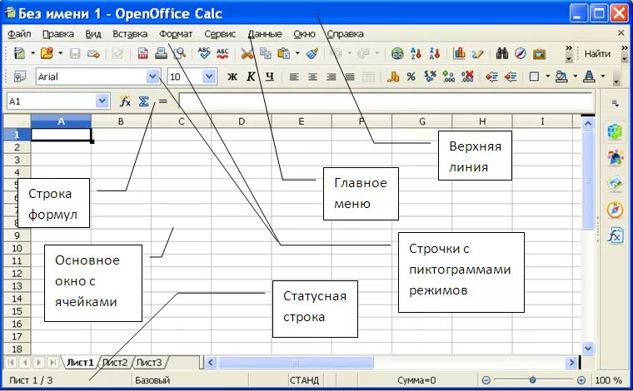Click the Open file folder icon
This screenshot has height=391, width=633.
tap(47, 53)
